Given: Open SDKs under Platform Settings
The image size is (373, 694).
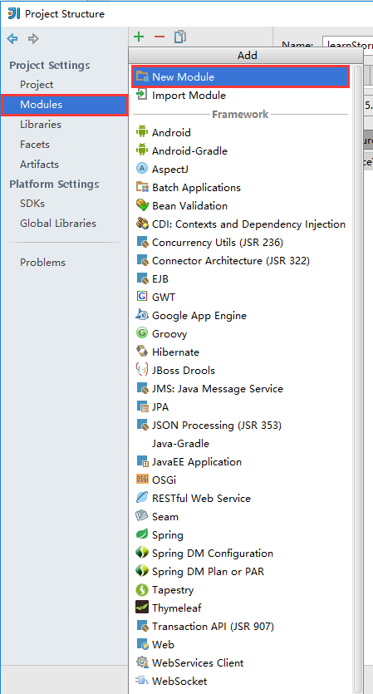Looking at the screenshot, I should pyautogui.click(x=32, y=204).
